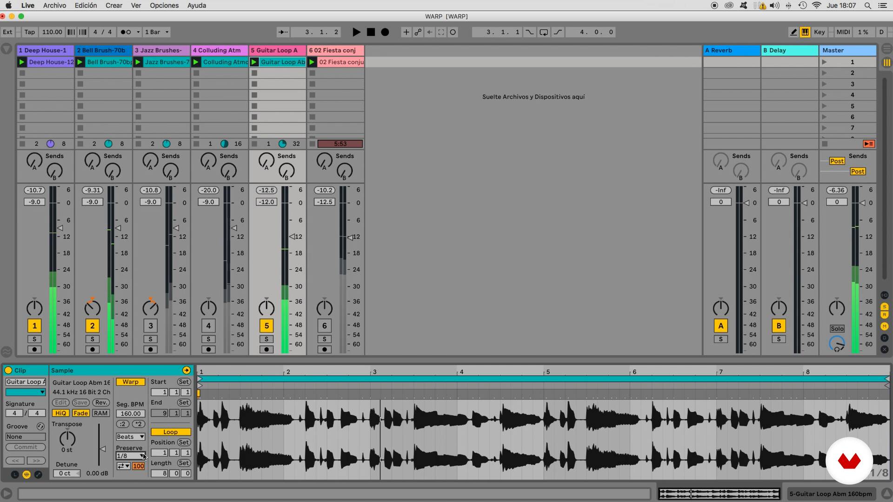
Task: Open the Edición menu
Action: pos(86,6)
